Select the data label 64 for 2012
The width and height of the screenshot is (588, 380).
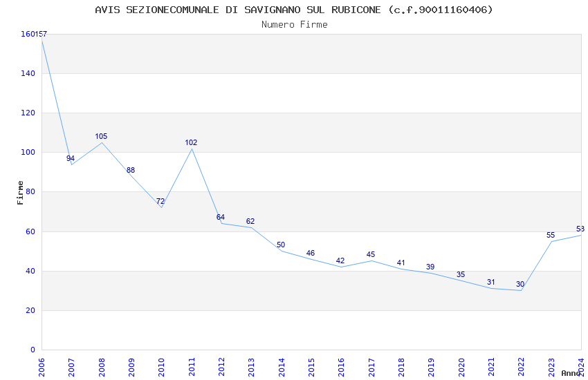[x=221, y=217]
